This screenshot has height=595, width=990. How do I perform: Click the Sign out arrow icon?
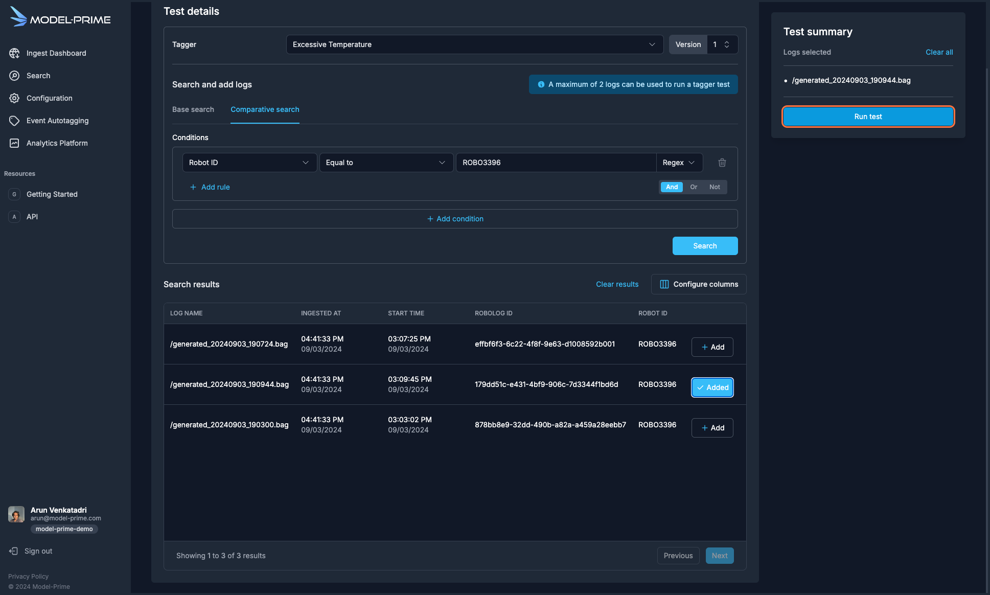tap(13, 551)
